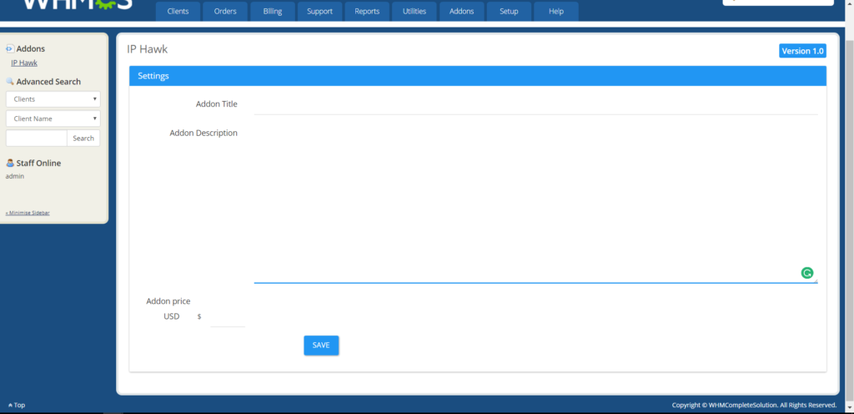
Task: Focus the Advanced Search text box
Action: [37, 138]
